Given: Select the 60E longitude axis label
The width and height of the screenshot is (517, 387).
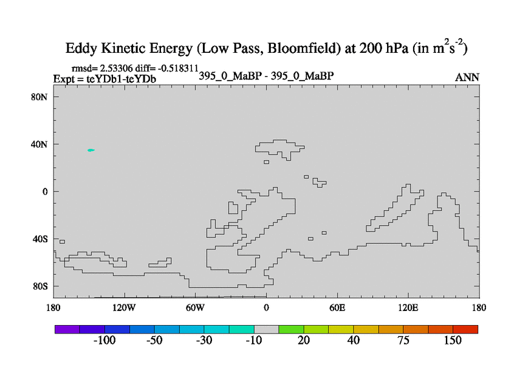Looking at the screenshot, I should point(337,307).
